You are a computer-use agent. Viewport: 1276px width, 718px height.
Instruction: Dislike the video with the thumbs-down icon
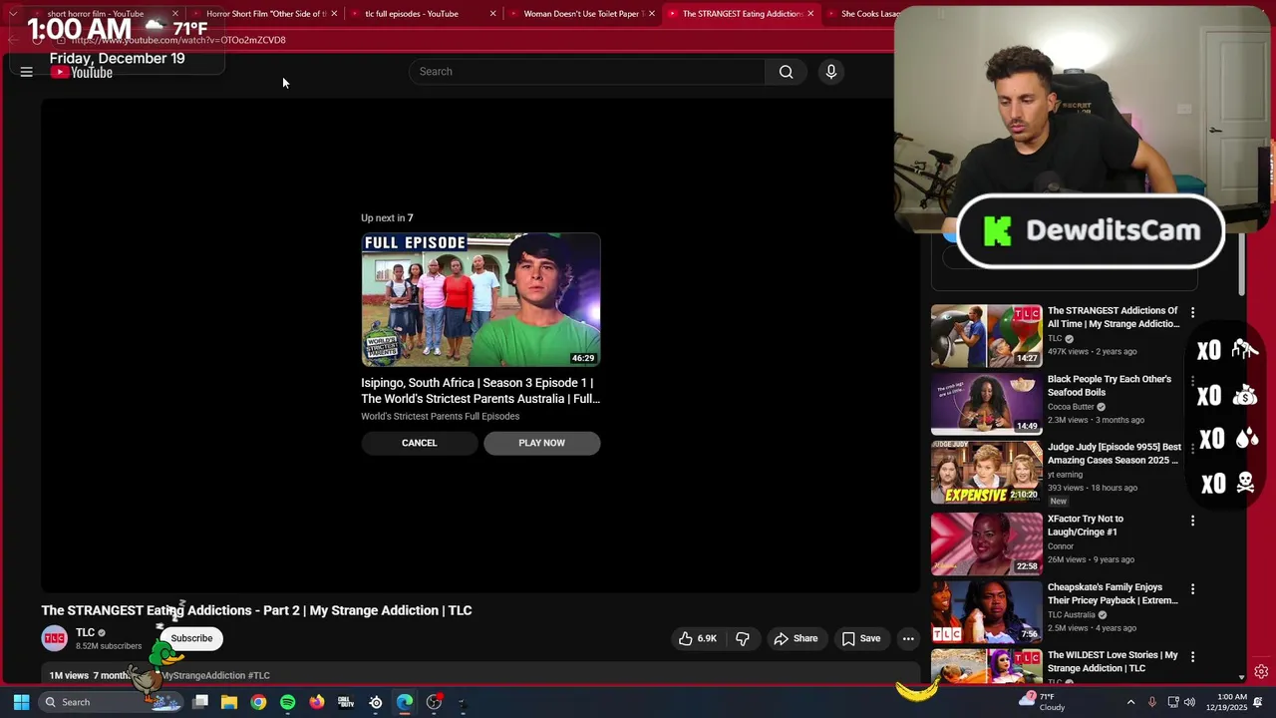(x=743, y=638)
